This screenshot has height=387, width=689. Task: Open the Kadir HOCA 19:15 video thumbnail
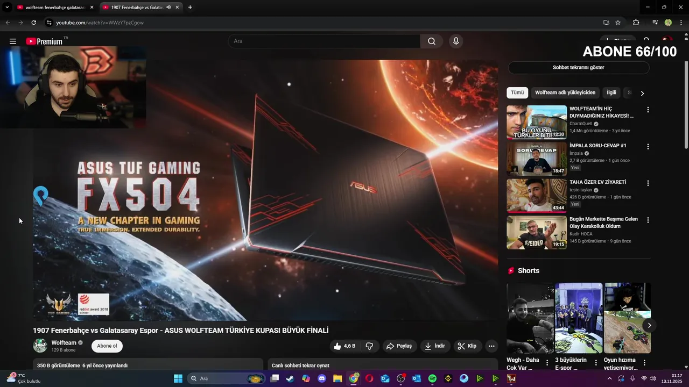pos(536,232)
